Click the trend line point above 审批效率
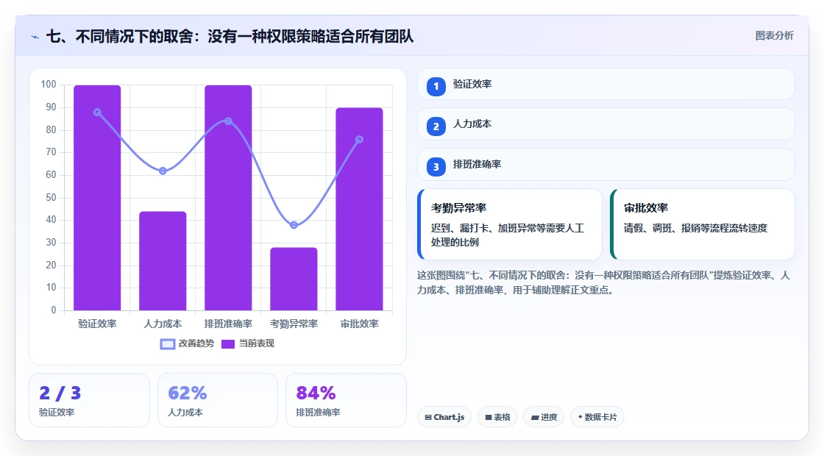 coord(360,140)
